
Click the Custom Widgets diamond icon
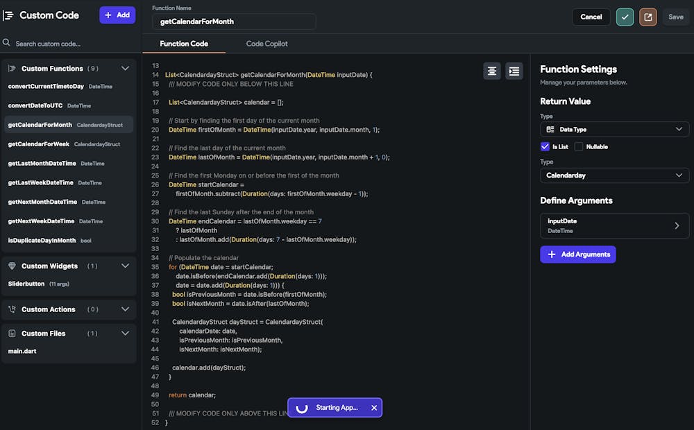[12, 266]
